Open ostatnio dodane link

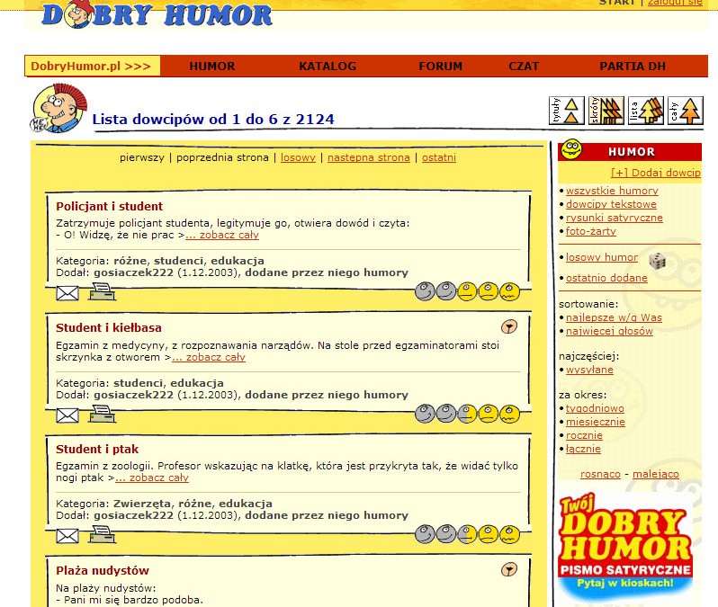point(606,278)
